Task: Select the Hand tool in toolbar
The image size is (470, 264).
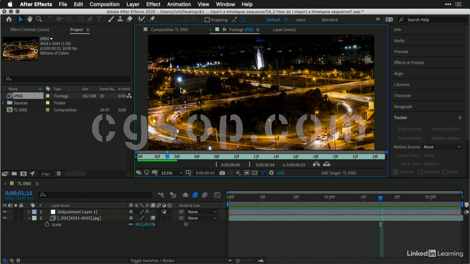Action: (30, 19)
